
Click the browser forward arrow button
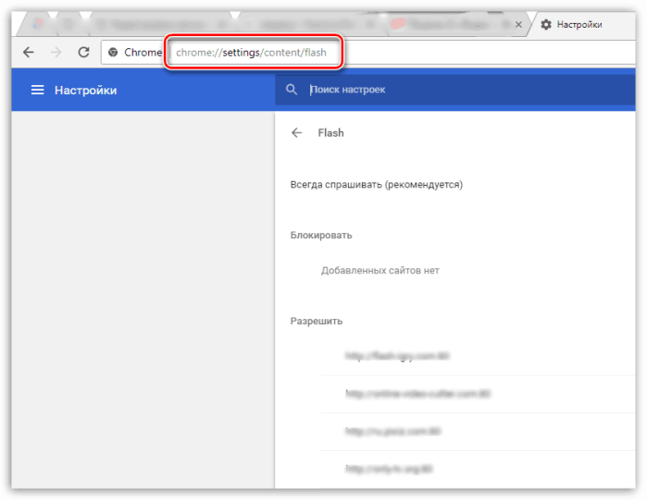click(56, 53)
